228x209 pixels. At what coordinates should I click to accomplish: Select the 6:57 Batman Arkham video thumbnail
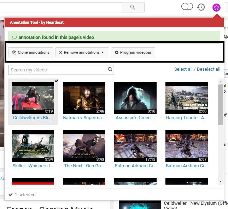click(x=187, y=146)
